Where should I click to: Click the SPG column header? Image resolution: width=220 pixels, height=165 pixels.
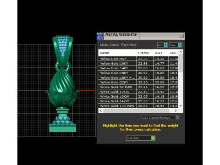pyautogui.click(x=173, y=53)
